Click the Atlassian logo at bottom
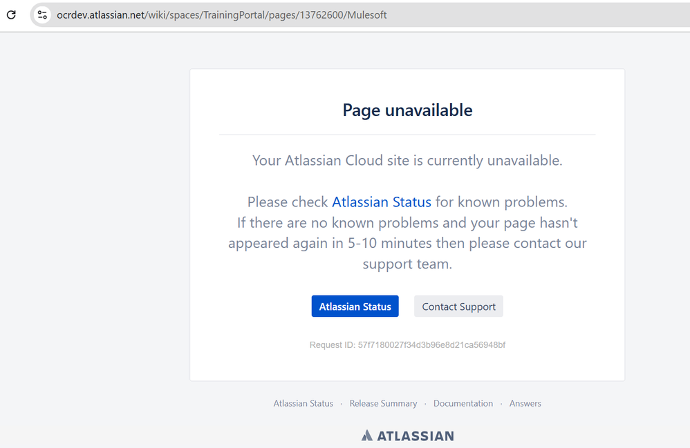 coord(407,436)
